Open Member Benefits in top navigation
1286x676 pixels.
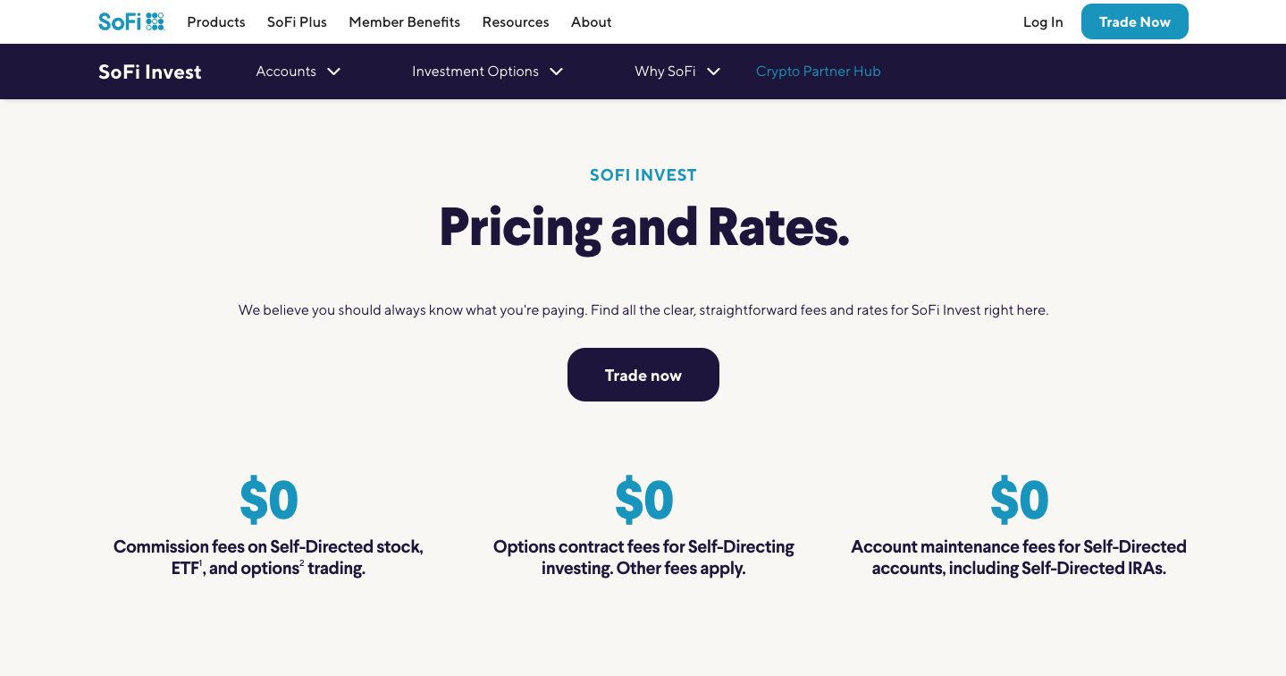[404, 22]
